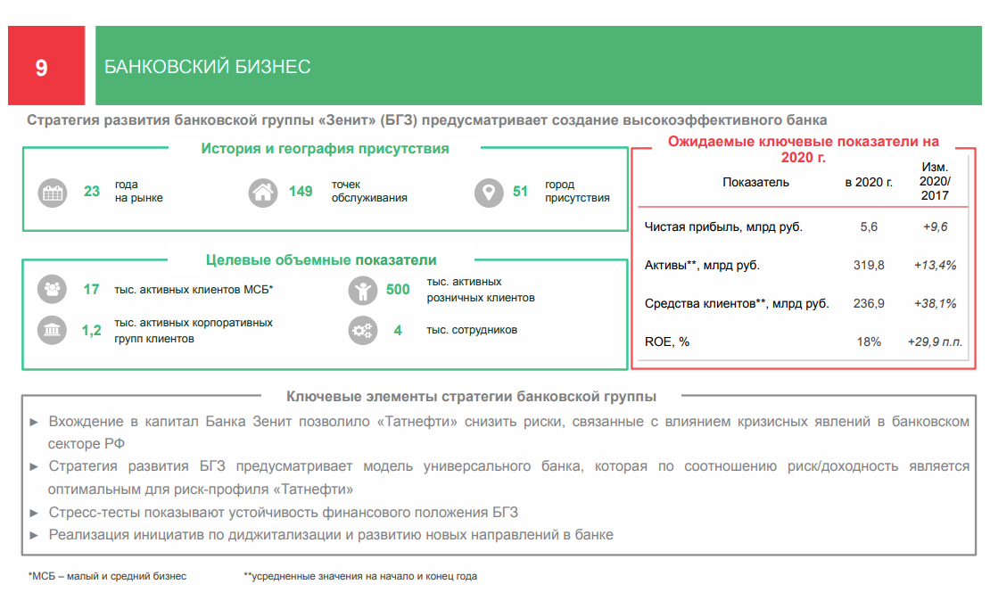Image resolution: width=990 pixels, height=609 pixels.
Task: Click the change value +29,9 п.п.
Action: [935, 342]
